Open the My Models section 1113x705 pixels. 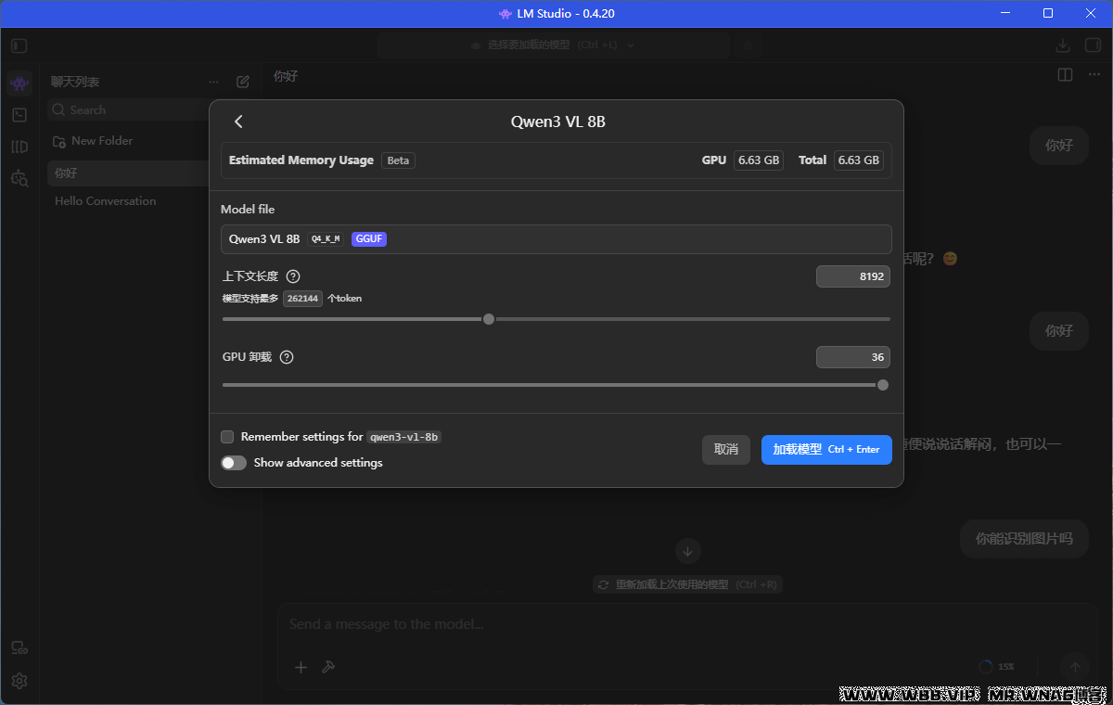pyautogui.click(x=19, y=147)
